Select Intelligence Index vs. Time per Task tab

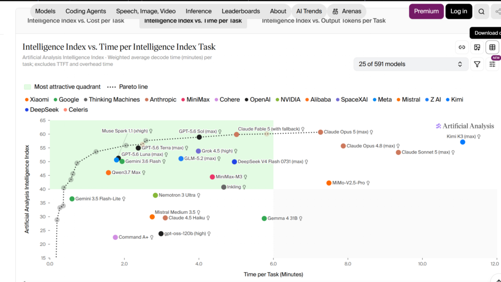[x=193, y=21]
